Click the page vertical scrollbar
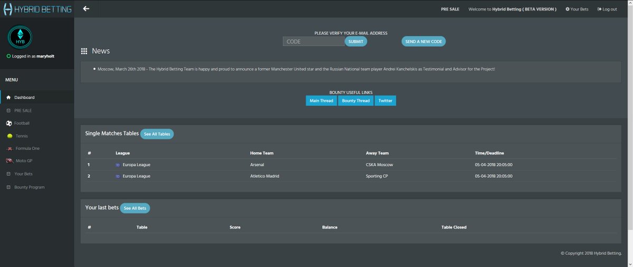This screenshot has height=267, width=633. click(631, 116)
